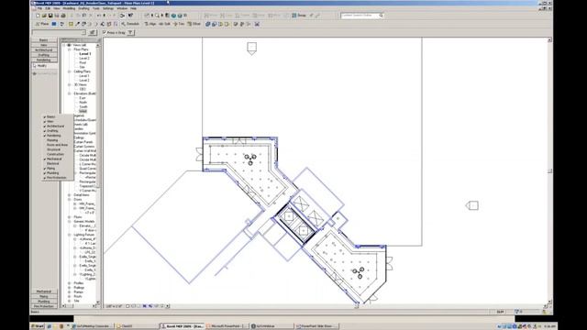The image size is (587, 330).
Task: Enable Room and Area in context menu
Action: click(57, 145)
